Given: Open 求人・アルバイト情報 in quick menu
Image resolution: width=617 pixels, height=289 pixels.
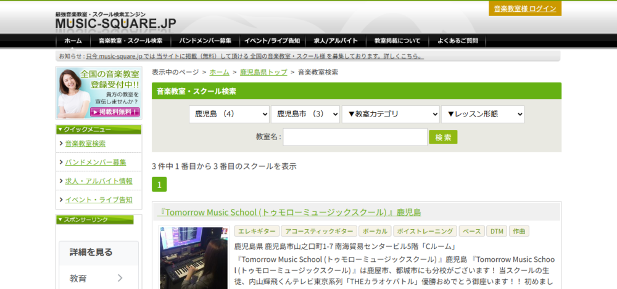Looking at the screenshot, I should (x=99, y=181).
